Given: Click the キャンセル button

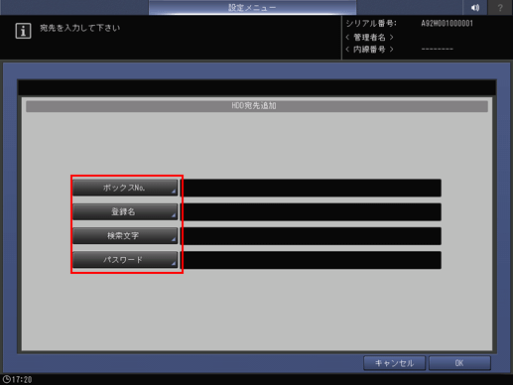Looking at the screenshot, I should pos(394,363).
